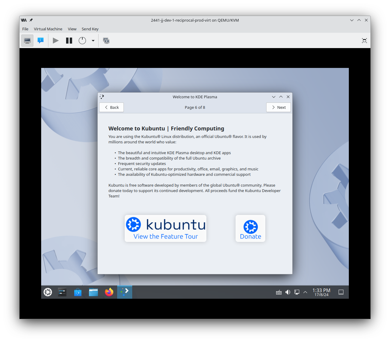Viewport: 390px width, 342px height.
Task: Open the Virtual Machine menu
Action: click(48, 29)
